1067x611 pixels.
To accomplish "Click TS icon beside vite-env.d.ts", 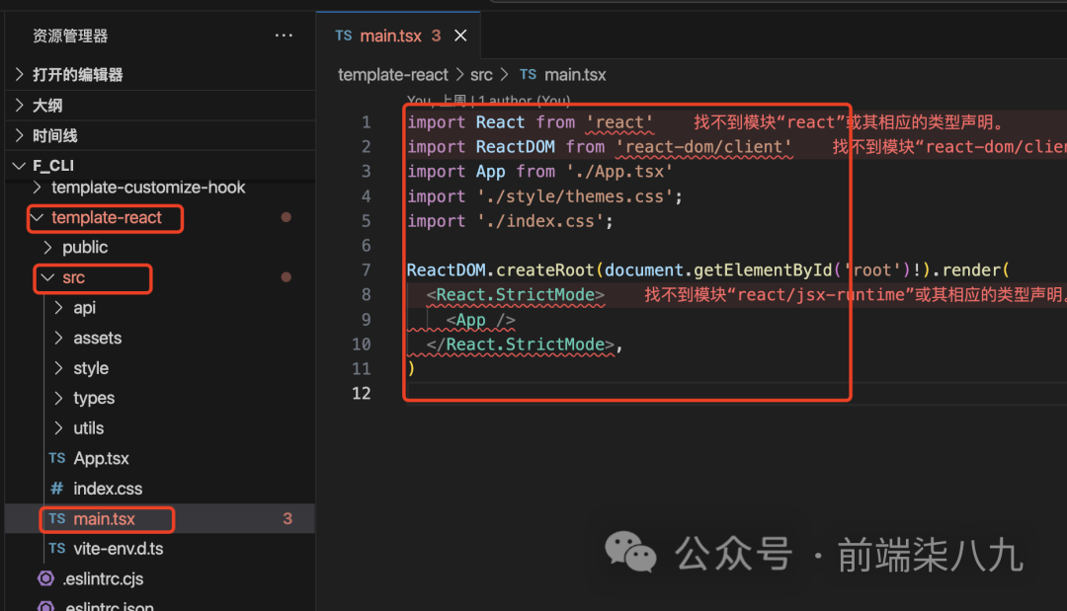I will click(57, 549).
